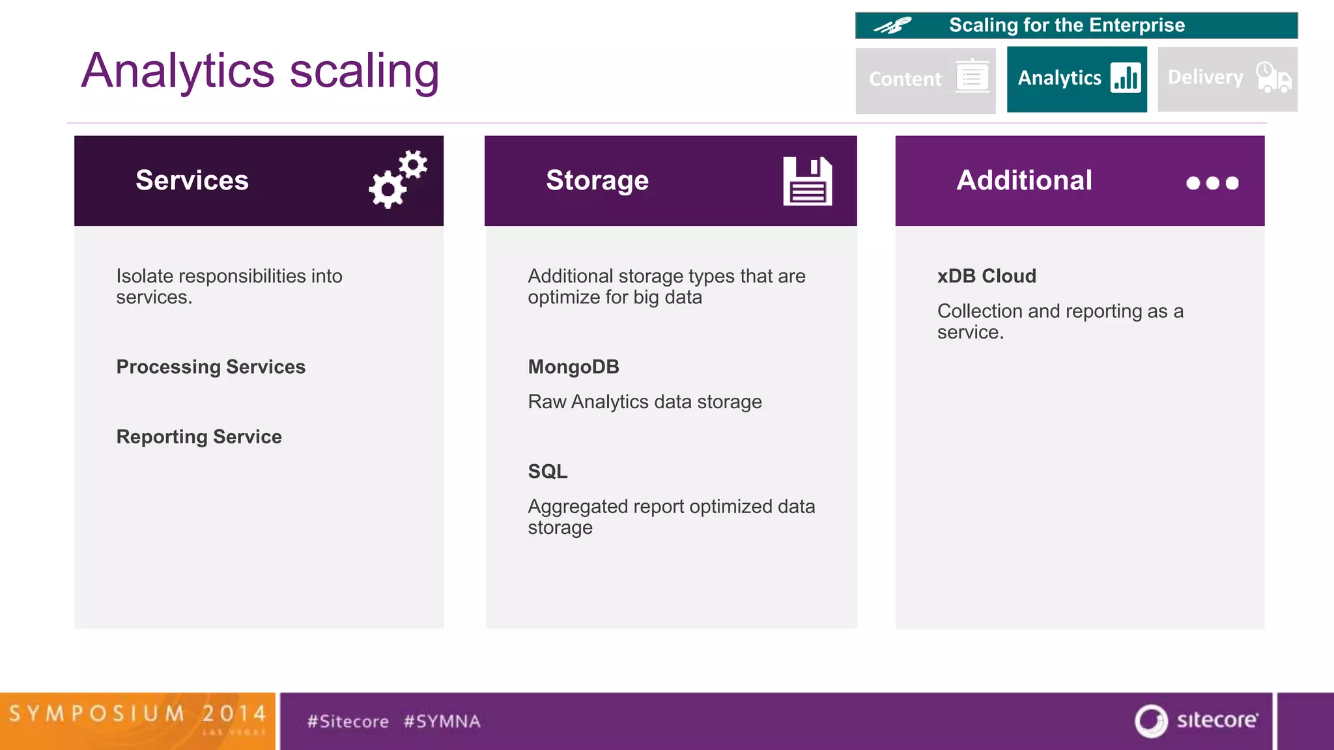1334x750 pixels.
Task: Click the bar chart icon on Analytics tab
Action: pos(1126,78)
